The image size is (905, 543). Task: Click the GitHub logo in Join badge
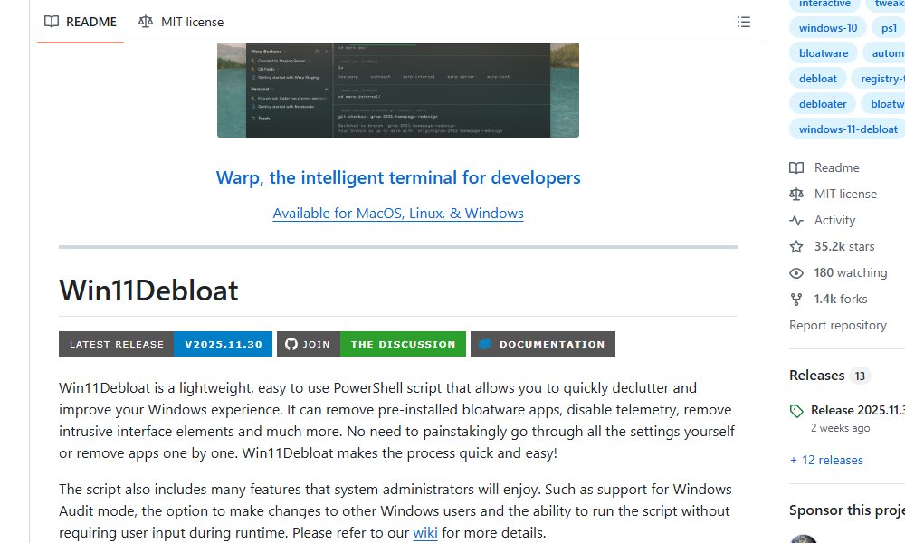[291, 344]
